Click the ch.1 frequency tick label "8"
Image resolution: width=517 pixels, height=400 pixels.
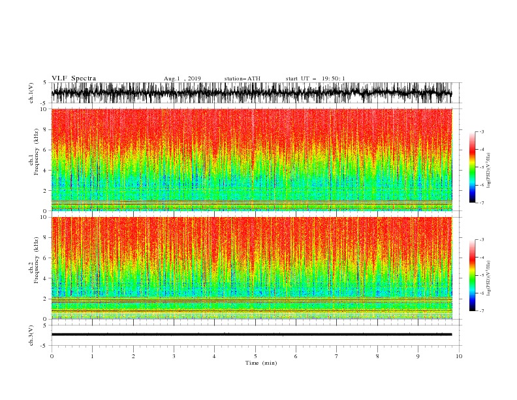point(45,129)
